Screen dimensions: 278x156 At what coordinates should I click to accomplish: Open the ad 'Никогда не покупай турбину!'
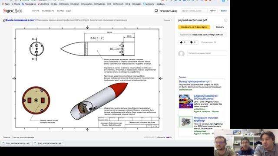(205, 119)
